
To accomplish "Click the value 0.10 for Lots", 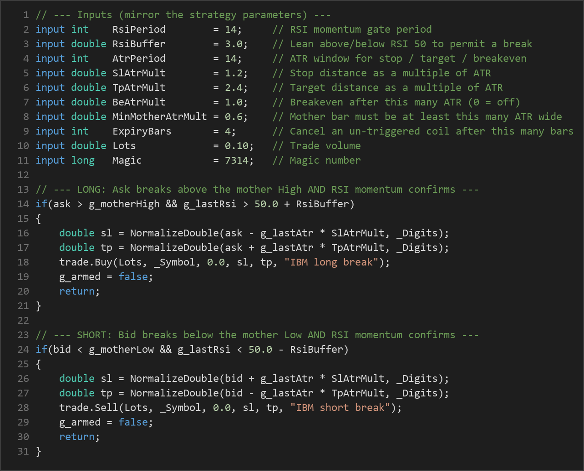I will (237, 146).
